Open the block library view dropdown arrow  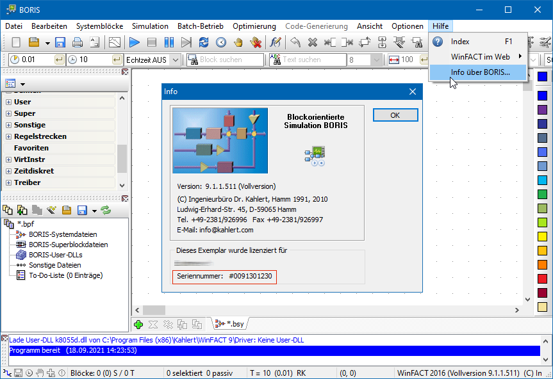23,84
